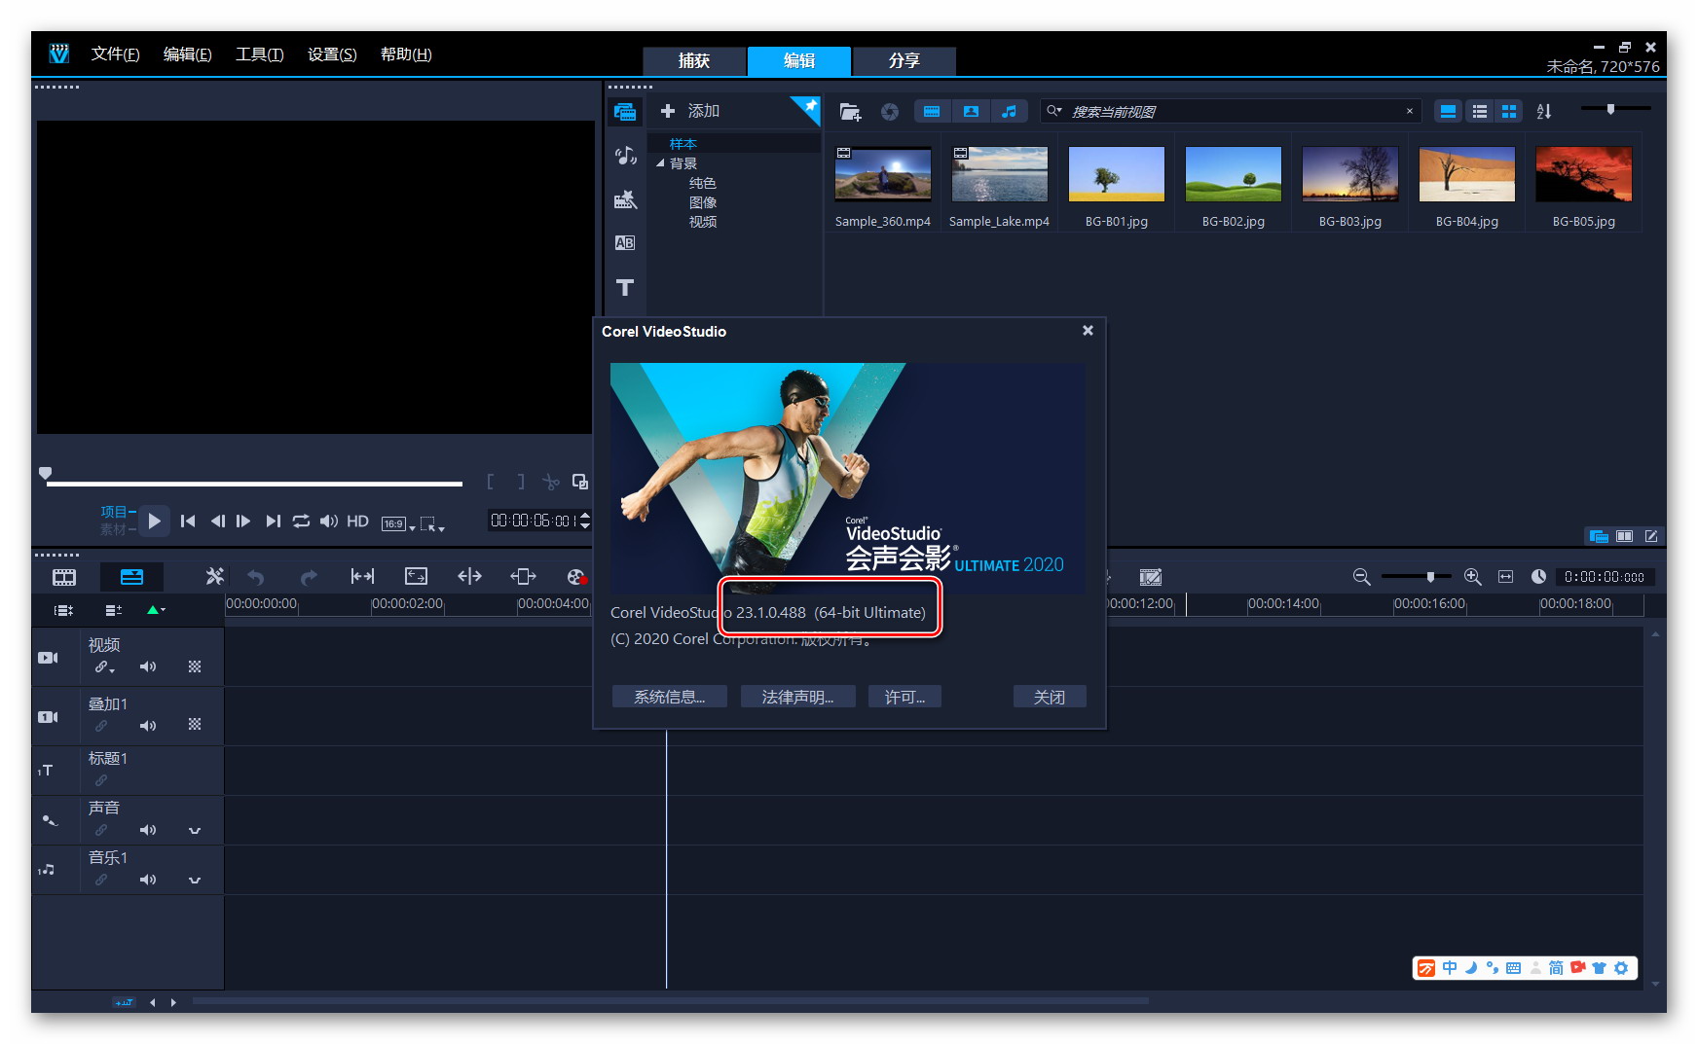1698x1044 pixels.
Task: Open the transitions/FX library panel icon
Action: [625, 199]
